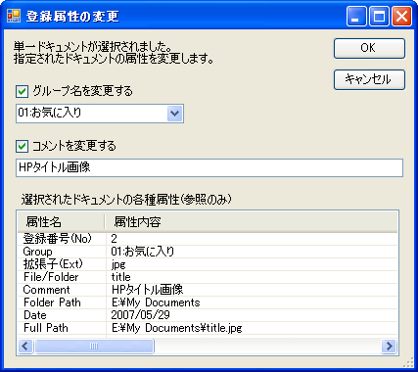The width and height of the screenshot is (418, 372).
Task: Toggle the グループ名を変更する checkbox
Action: pyautogui.click(x=22, y=91)
